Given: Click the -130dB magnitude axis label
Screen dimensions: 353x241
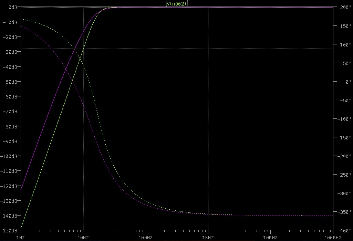Looking at the screenshot, I should click(9, 201).
